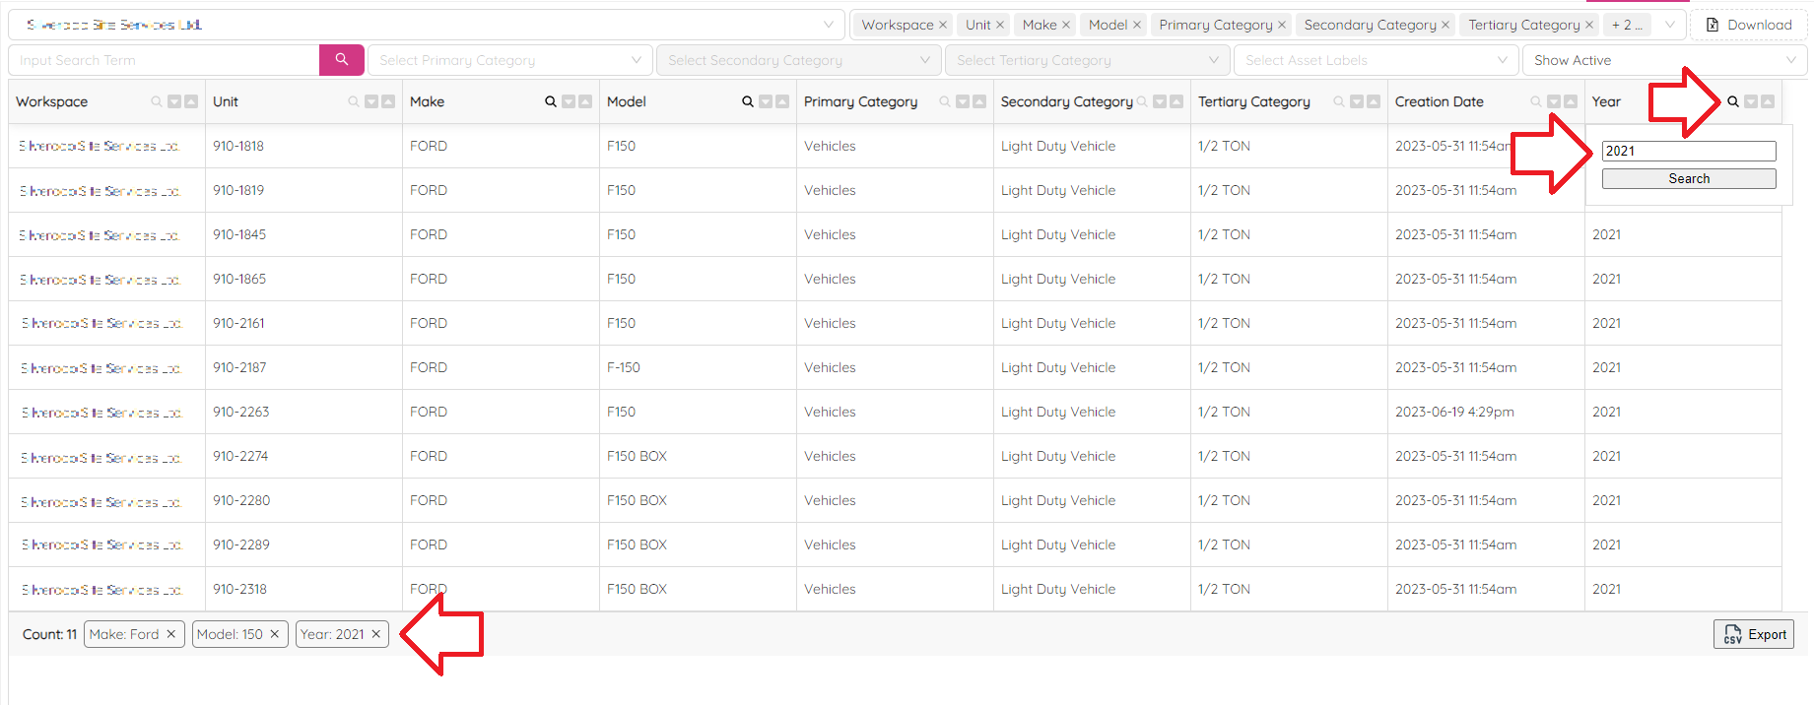Select unit 910-2318 cell

[303, 589]
